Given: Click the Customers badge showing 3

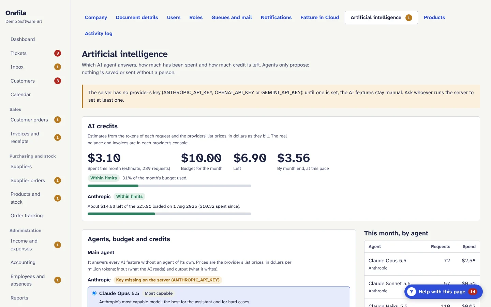Looking at the screenshot, I should pyautogui.click(x=58, y=81).
